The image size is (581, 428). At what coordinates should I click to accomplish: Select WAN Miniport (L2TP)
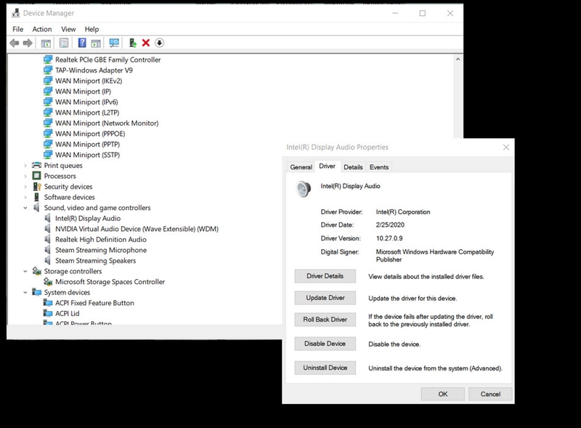[x=87, y=113]
